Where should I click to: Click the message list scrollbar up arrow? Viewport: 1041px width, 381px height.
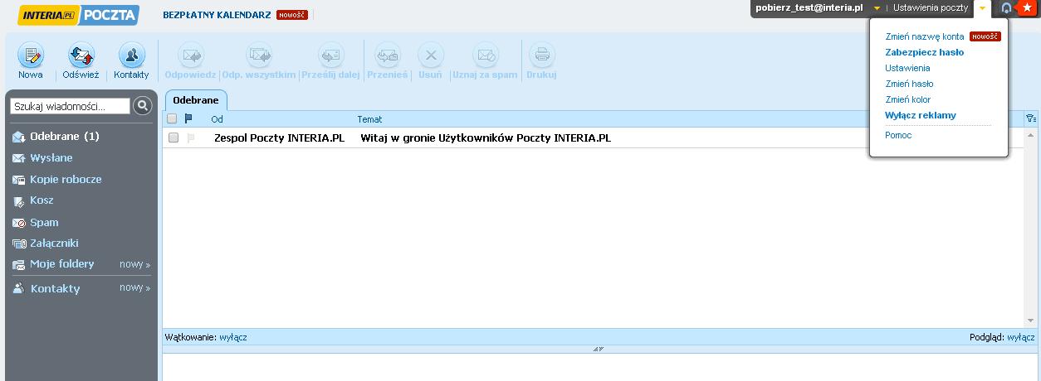pyautogui.click(x=1031, y=134)
